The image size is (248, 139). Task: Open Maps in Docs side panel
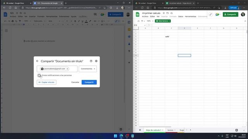coord(129,51)
